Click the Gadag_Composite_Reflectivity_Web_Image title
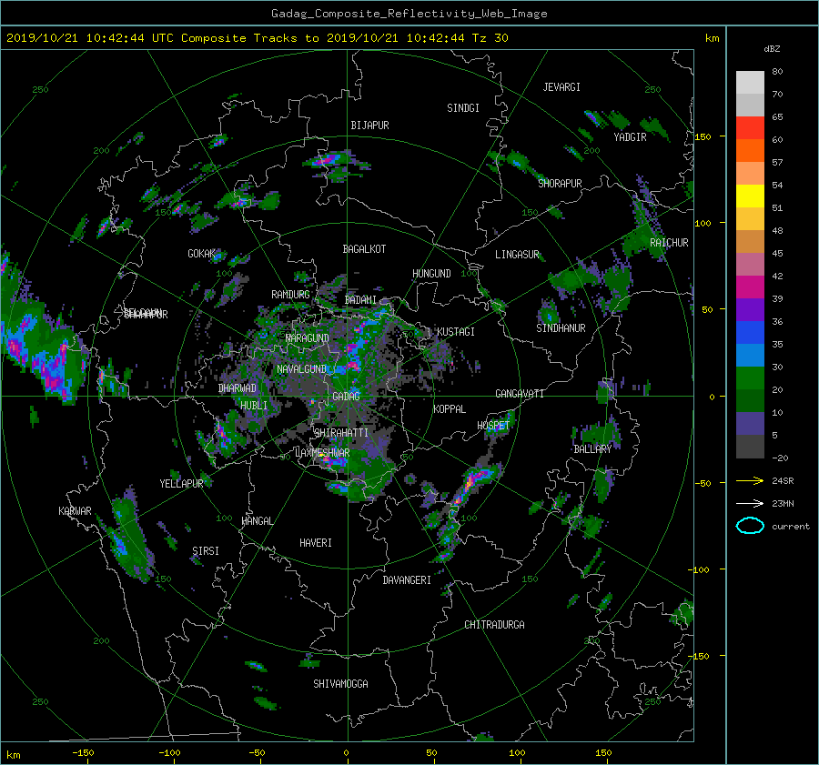Image resolution: width=819 pixels, height=765 pixels. point(409,14)
